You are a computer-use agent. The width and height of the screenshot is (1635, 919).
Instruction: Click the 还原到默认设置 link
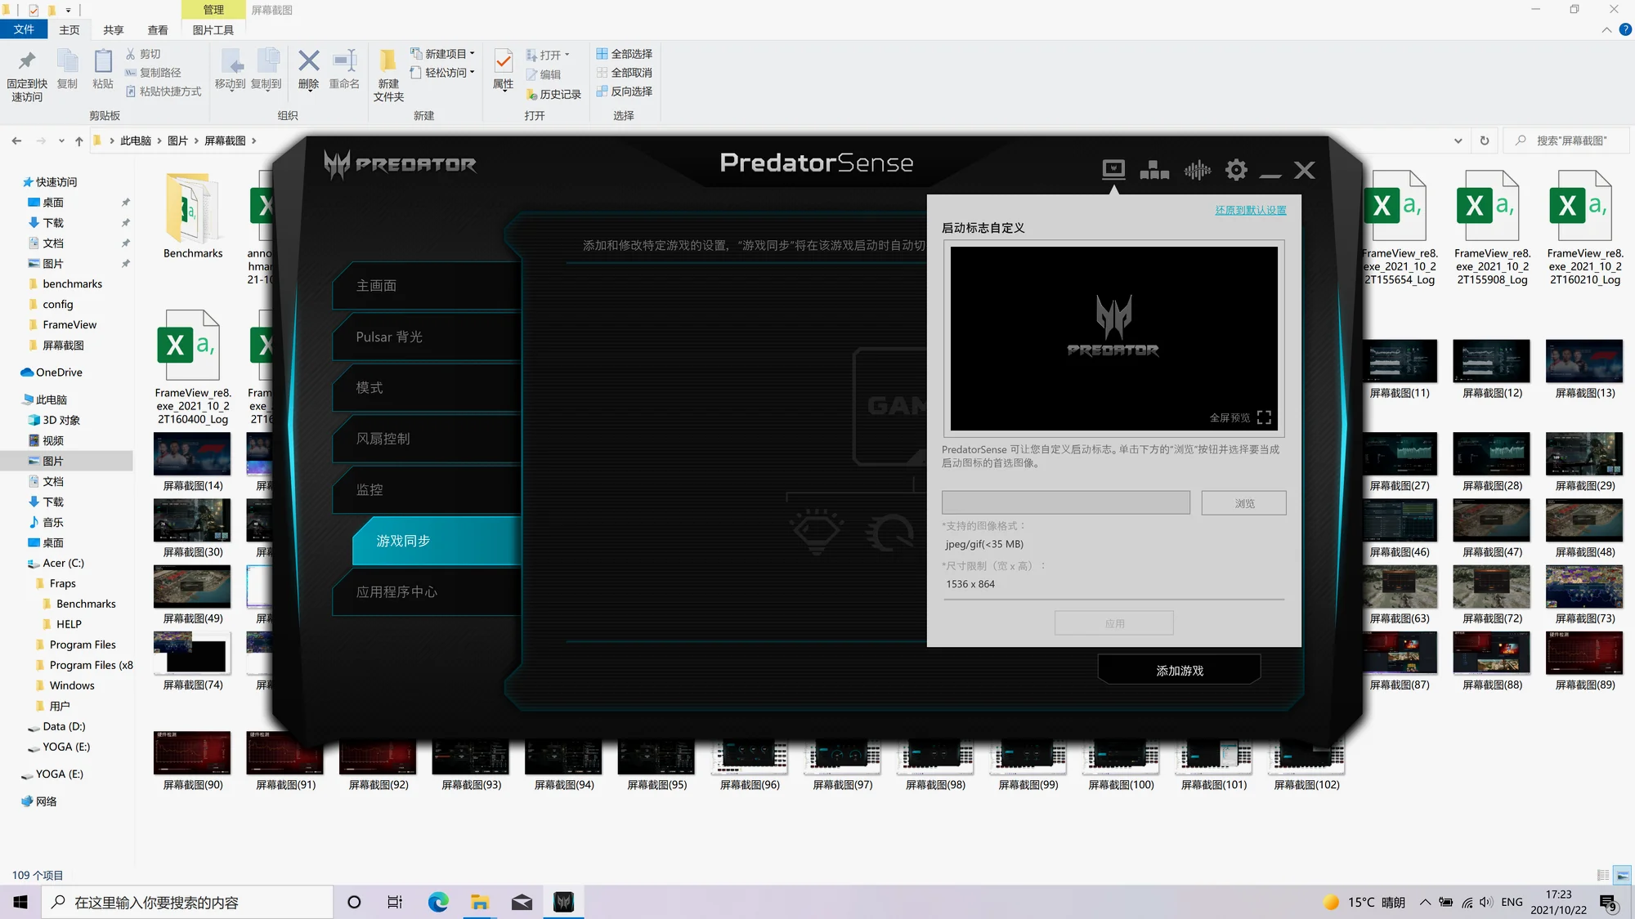[1251, 210]
